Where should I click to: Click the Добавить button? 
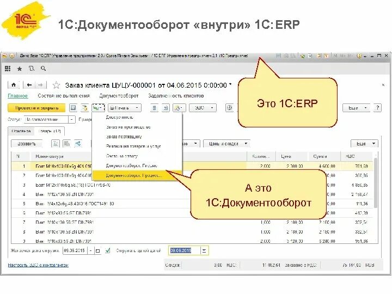27,144
